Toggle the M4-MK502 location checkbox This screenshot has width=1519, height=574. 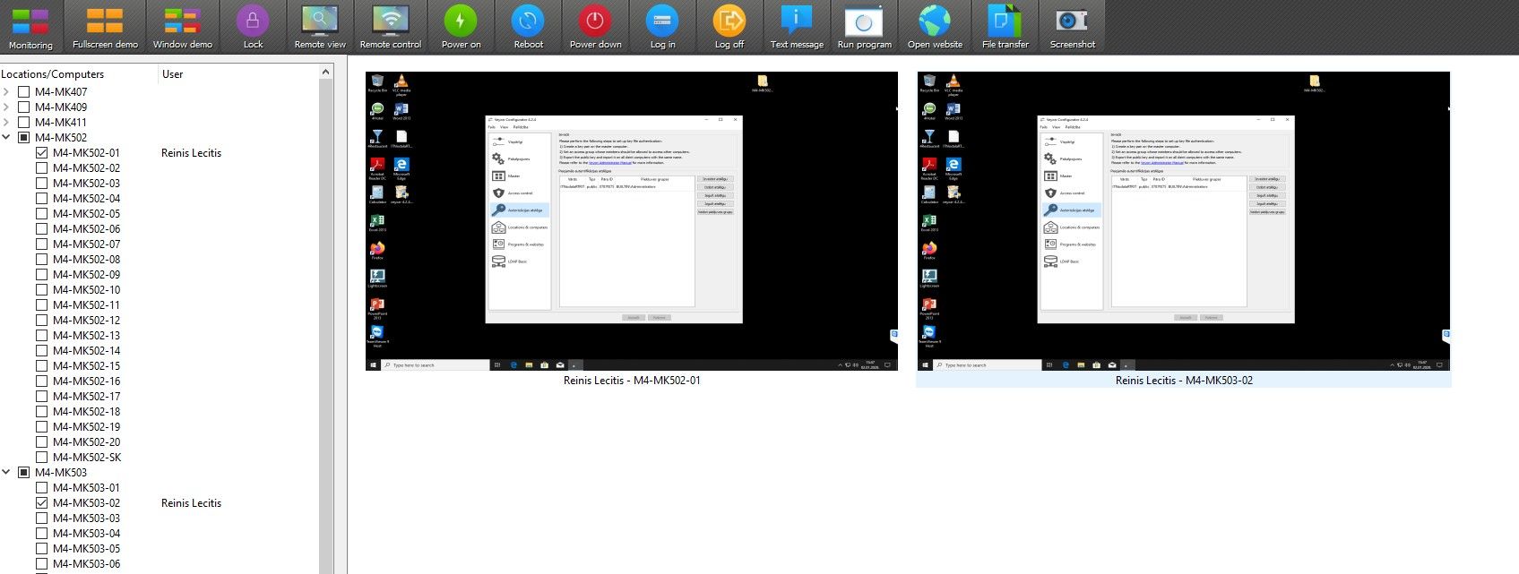[24, 137]
